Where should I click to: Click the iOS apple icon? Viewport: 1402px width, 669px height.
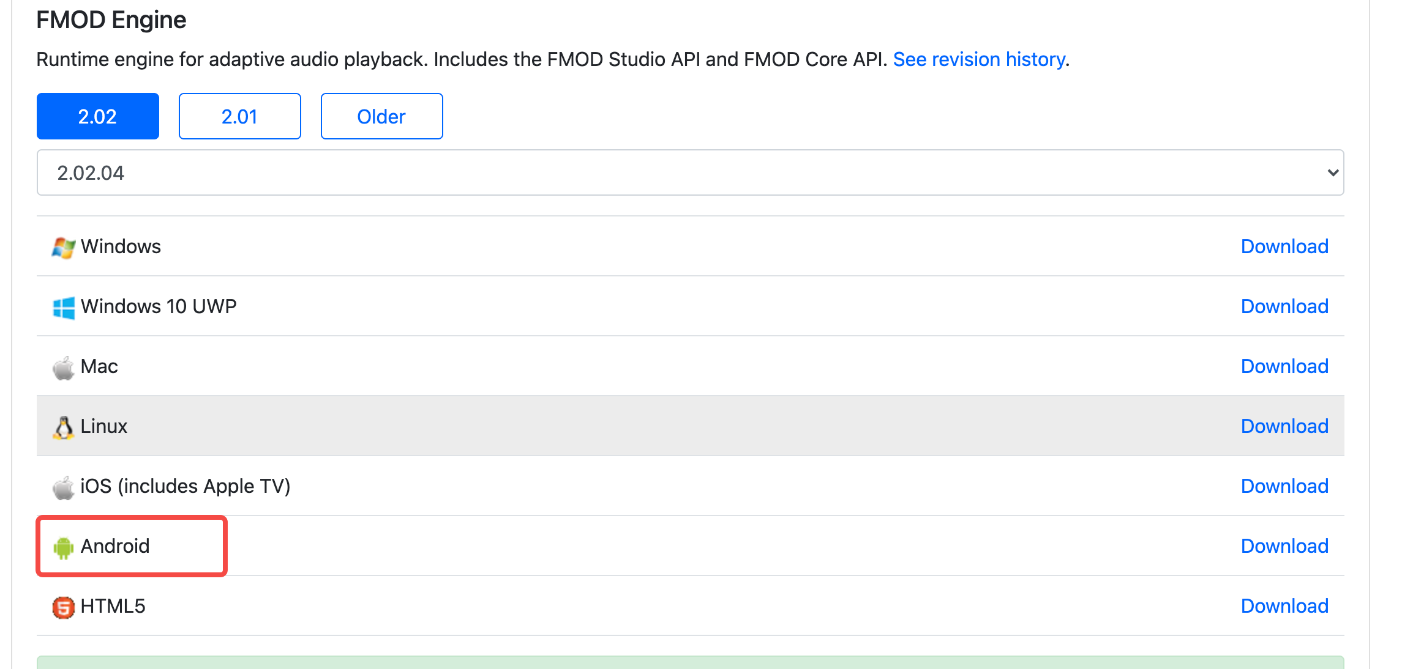point(63,487)
